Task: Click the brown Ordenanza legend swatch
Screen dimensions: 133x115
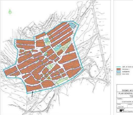Action: (119, 69)
